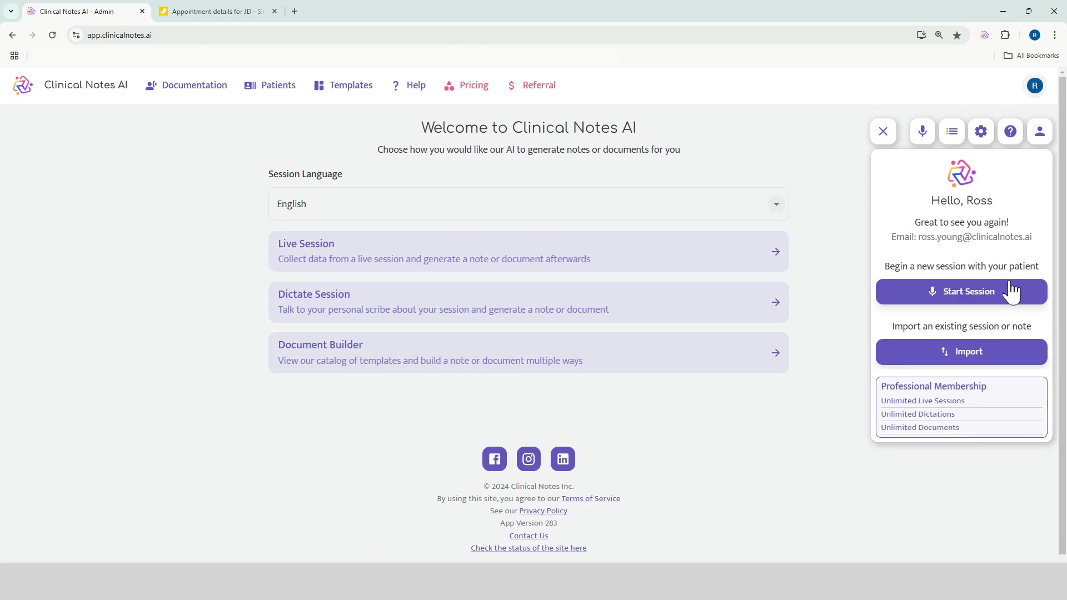Open the Session Language dropdown

point(528,204)
